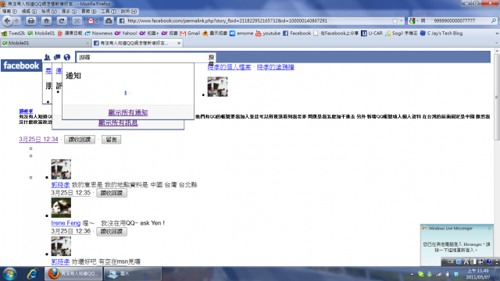
Task: Open the list all tabs dropdown
Action: [x=497, y=43]
